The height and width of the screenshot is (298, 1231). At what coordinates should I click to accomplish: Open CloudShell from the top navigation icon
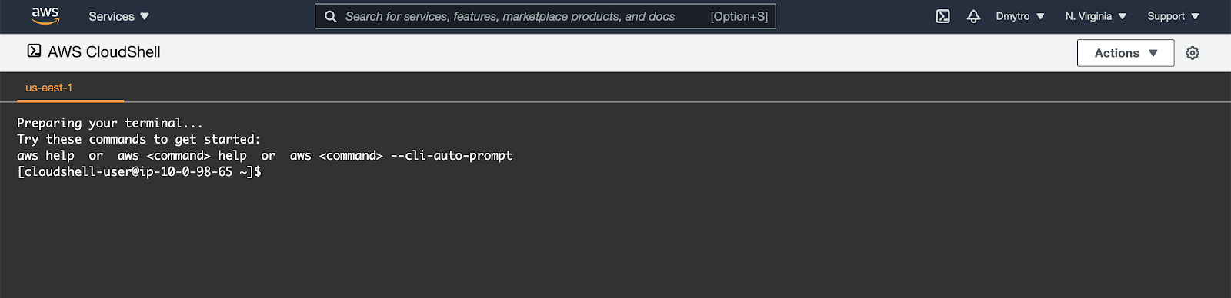point(942,16)
